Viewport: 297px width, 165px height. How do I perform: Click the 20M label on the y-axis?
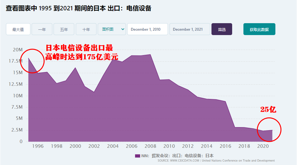[x=18, y=50]
